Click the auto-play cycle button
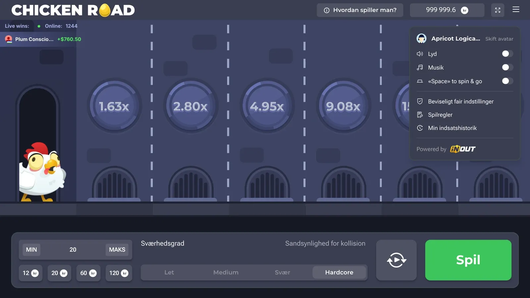The height and width of the screenshot is (298, 530). click(396, 260)
